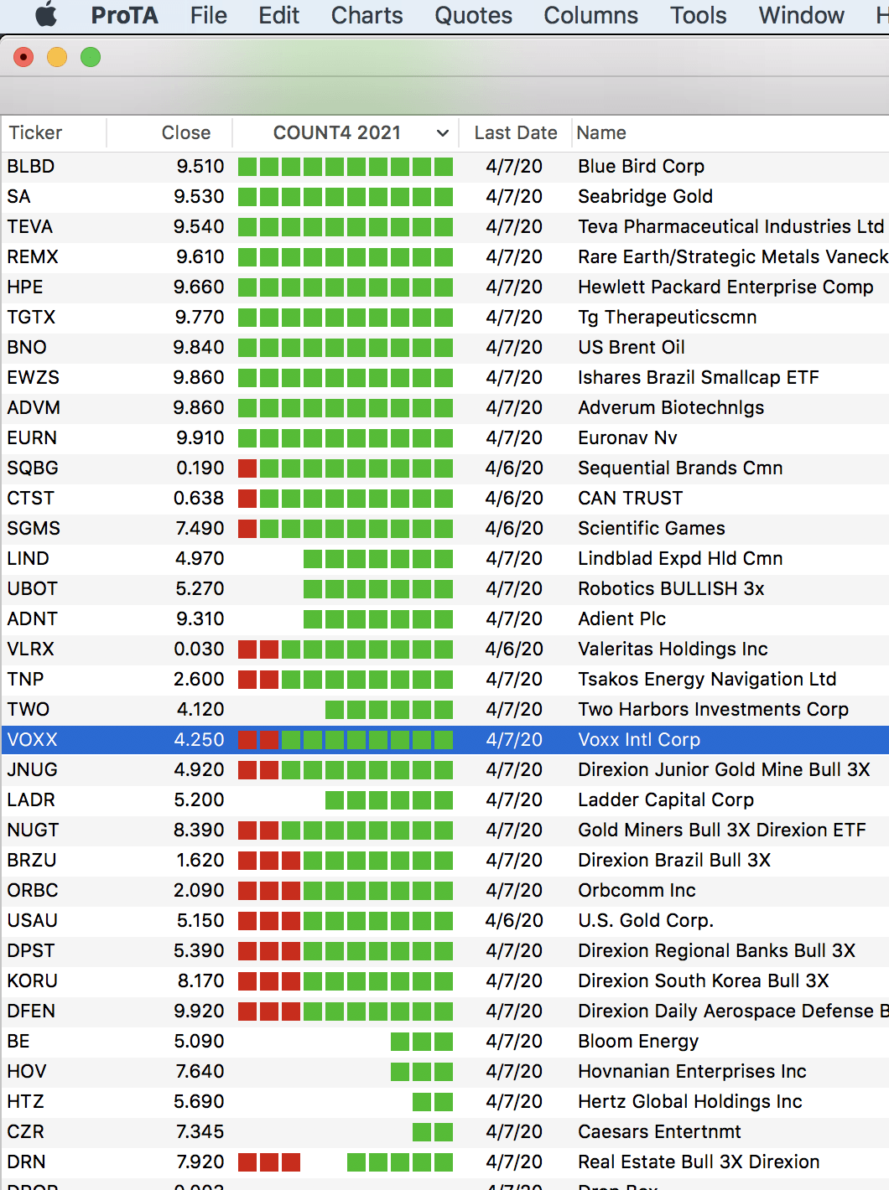The height and width of the screenshot is (1190, 889).
Task: Select the DFEN ticker cell
Action: (31, 1011)
